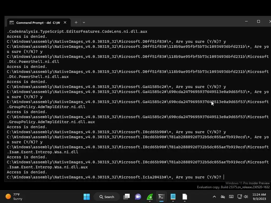Click the Command Prompt tab icon

(12, 23)
